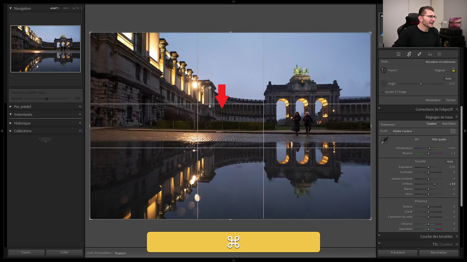This screenshot has width=467, height=262.
Task: Open the Courbe des tonalités section
Action: pos(436,236)
